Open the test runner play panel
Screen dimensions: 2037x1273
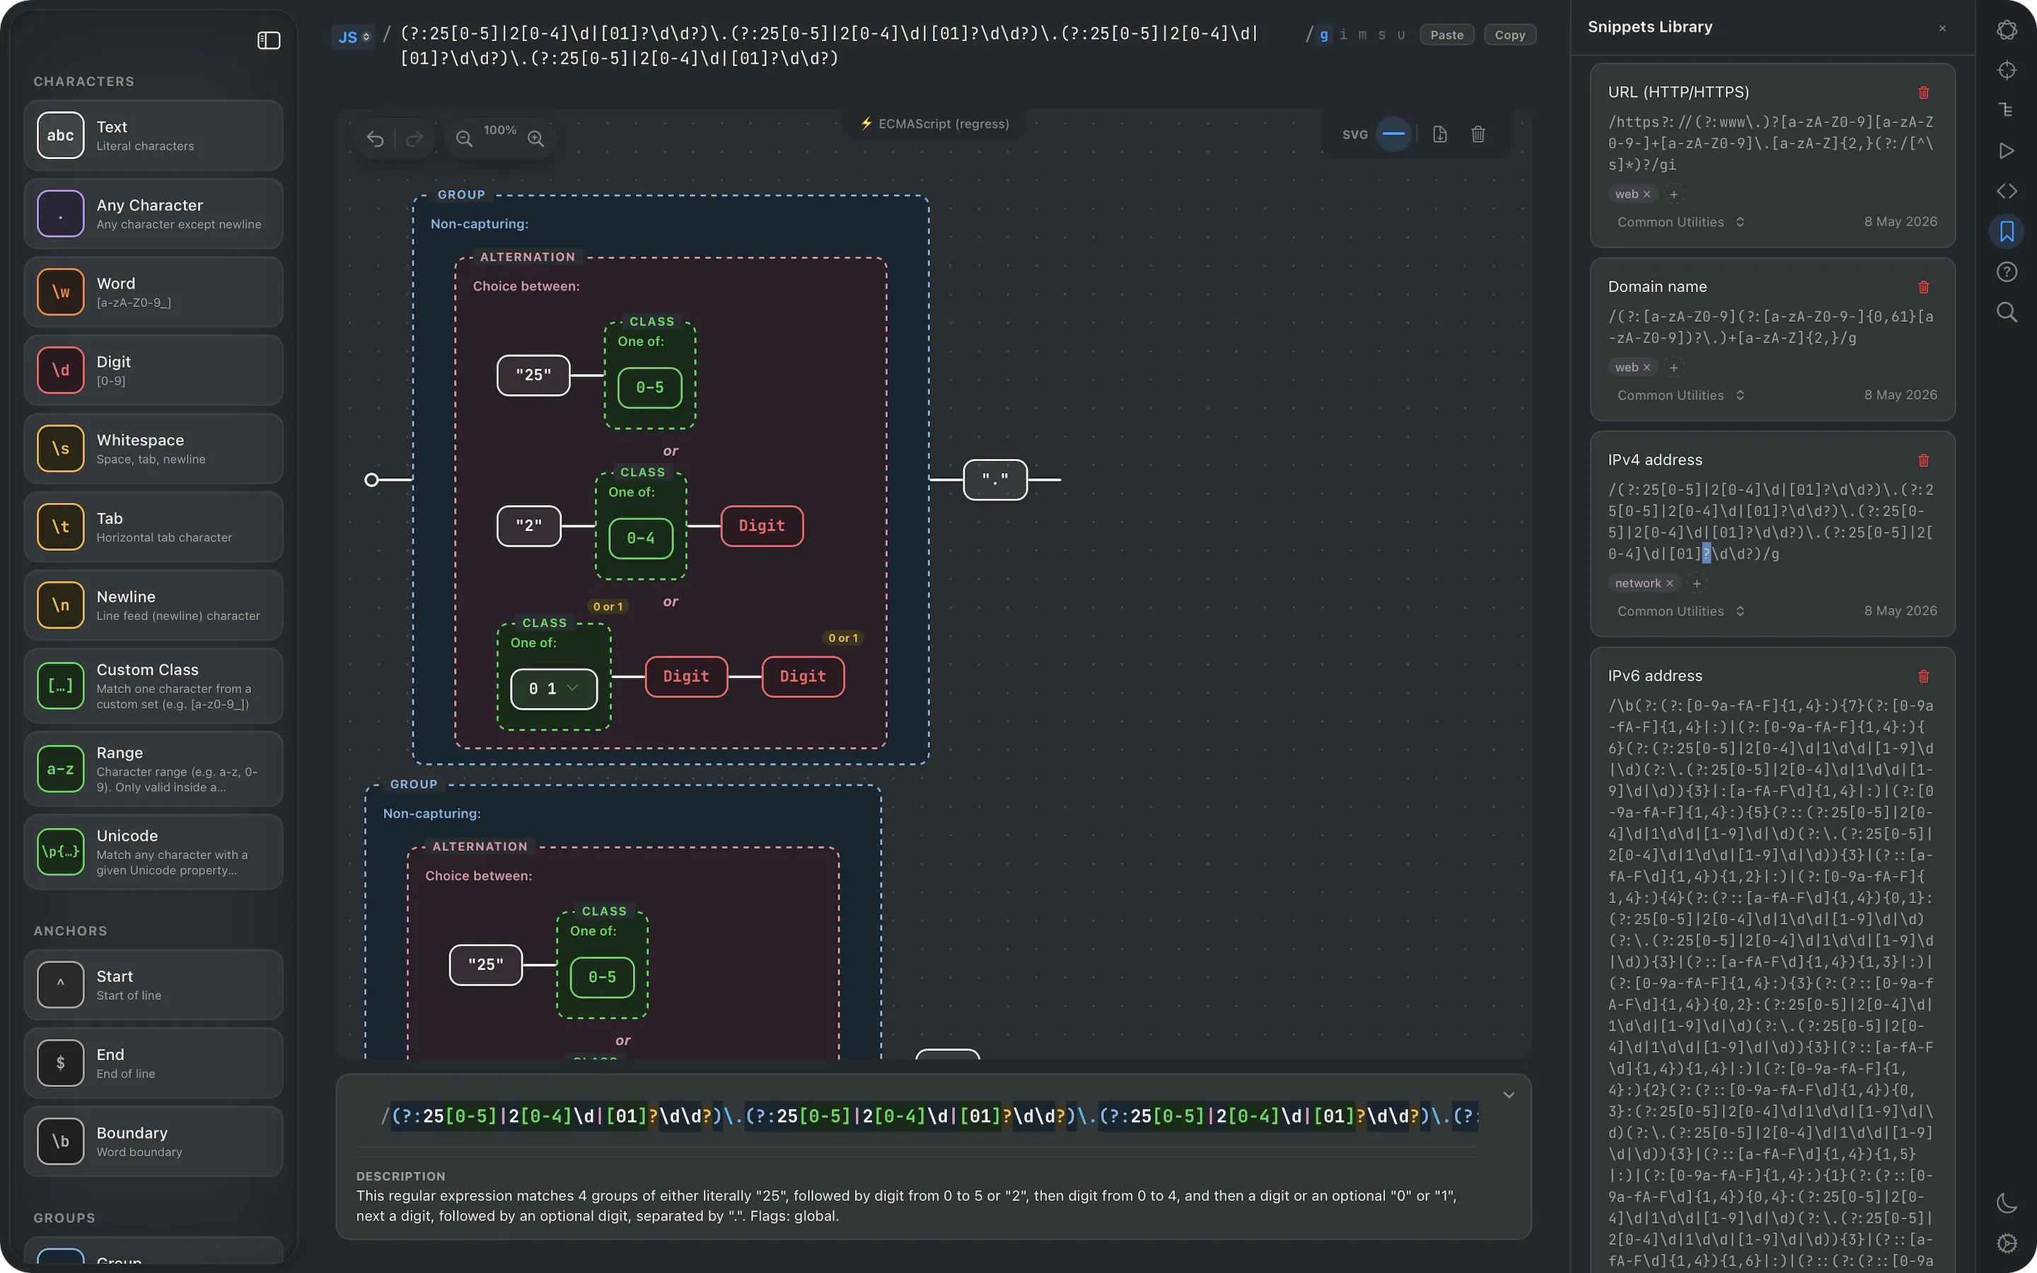click(2007, 151)
